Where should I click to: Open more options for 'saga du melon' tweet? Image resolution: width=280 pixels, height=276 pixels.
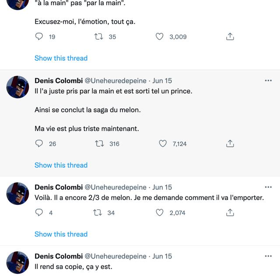pyautogui.click(x=268, y=81)
